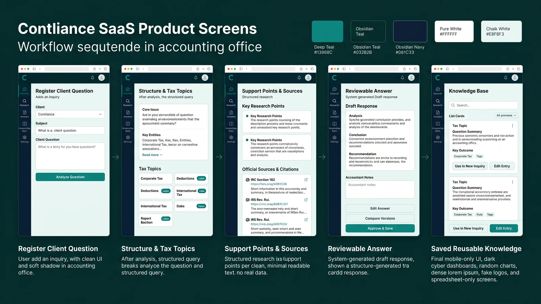Open external link icon for IRC Section 162

(x=306, y=180)
